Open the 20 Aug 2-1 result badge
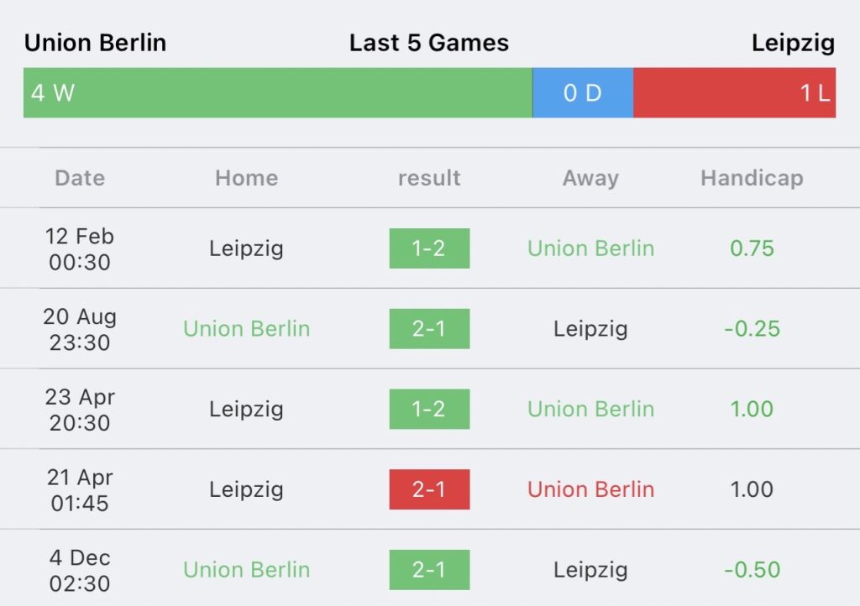 (x=429, y=329)
